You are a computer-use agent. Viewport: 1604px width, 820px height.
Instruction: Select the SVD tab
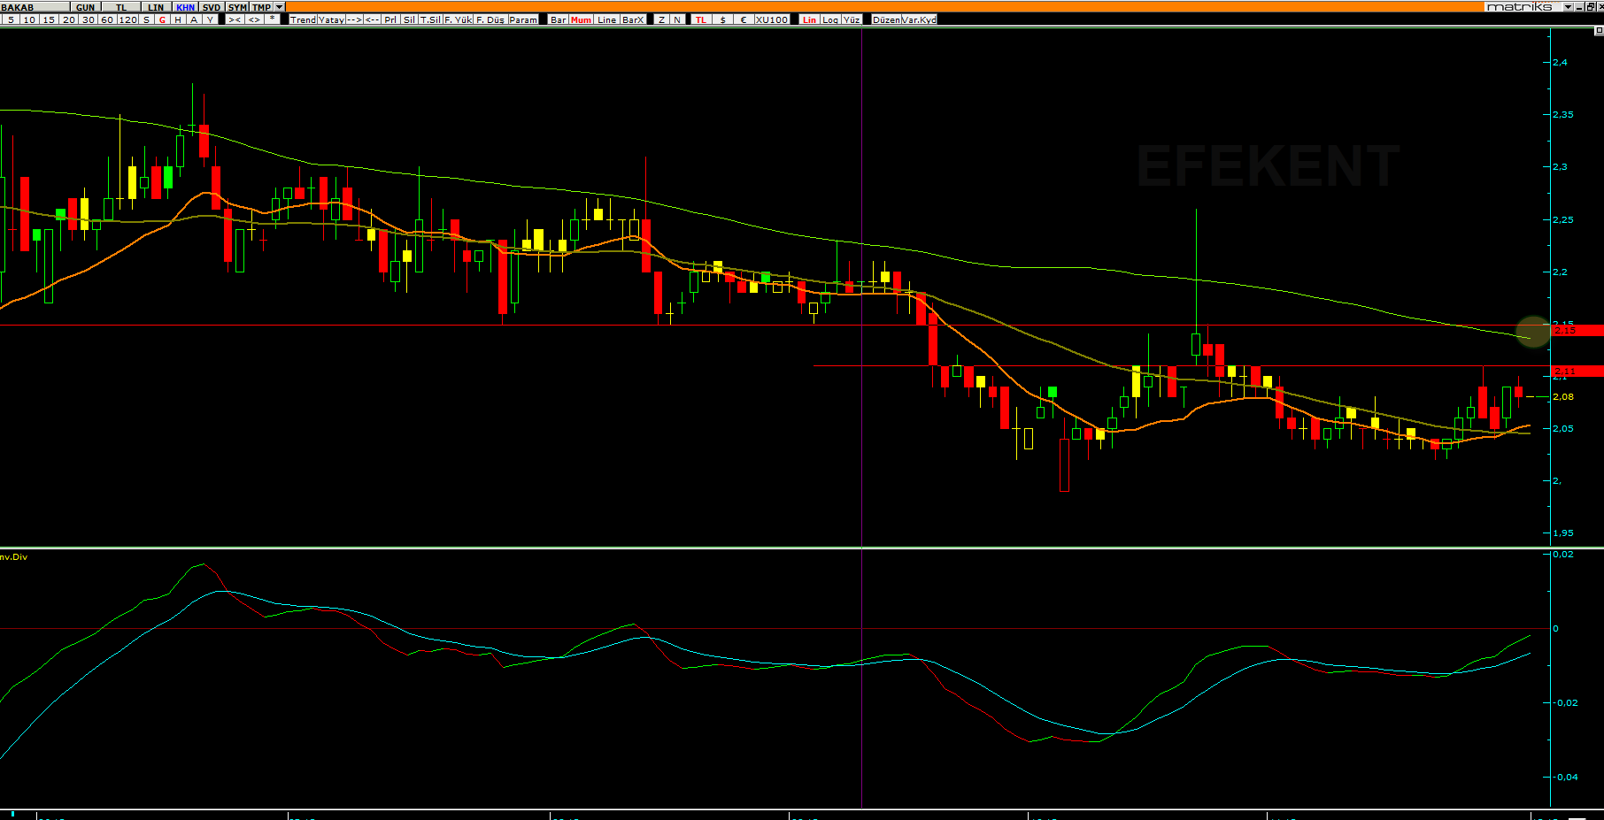pos(212,7)
